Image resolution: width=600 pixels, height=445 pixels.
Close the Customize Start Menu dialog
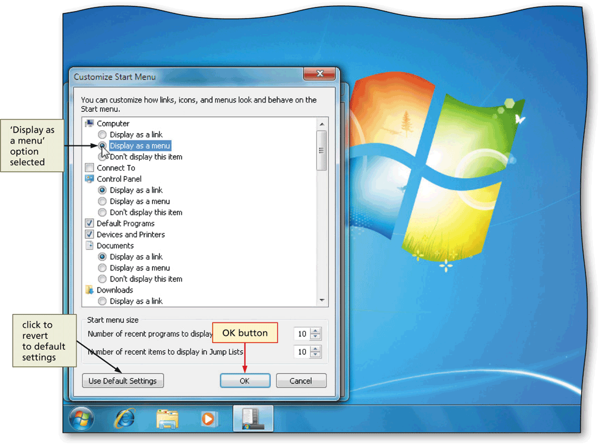click(x=319, y=73)
